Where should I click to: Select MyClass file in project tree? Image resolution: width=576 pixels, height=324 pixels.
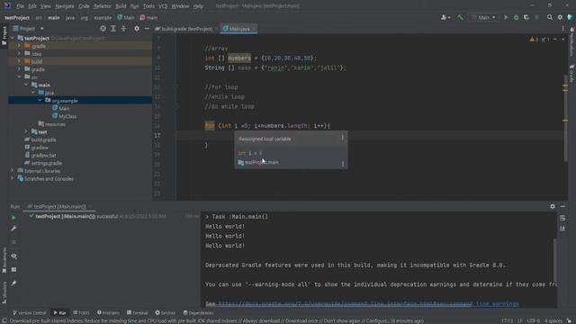pos(67,116)
